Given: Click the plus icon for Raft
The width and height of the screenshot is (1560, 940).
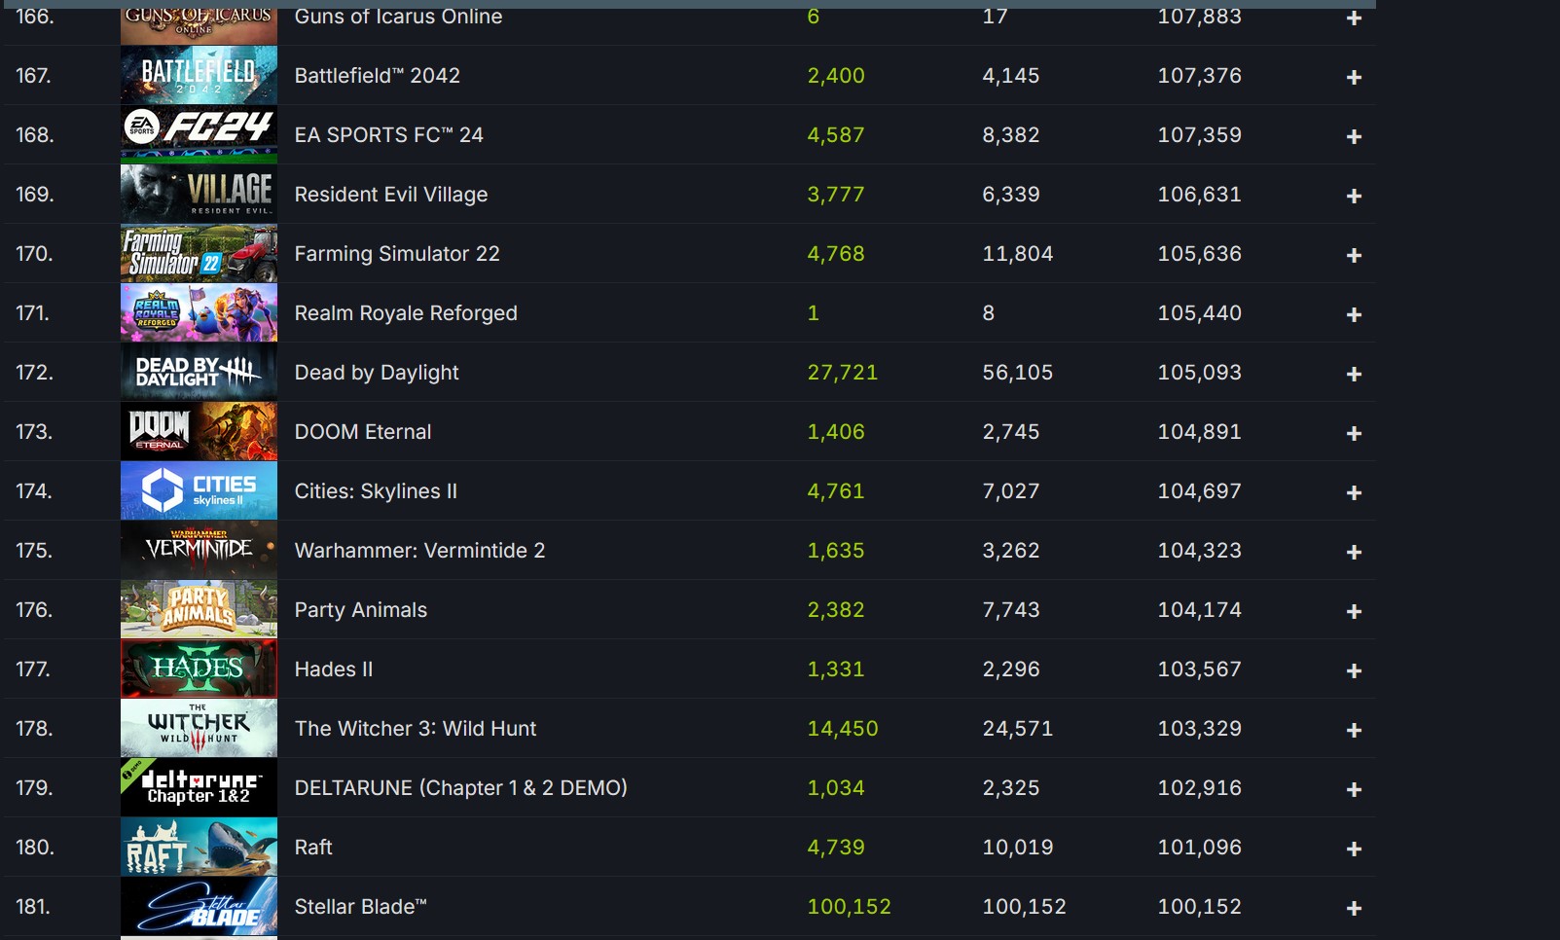Looking at the screenshot, I should pos(1354,849).
